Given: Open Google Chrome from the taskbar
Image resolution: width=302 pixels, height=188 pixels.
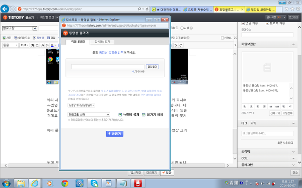Looking at the screenshot, I should pos(65,183).
